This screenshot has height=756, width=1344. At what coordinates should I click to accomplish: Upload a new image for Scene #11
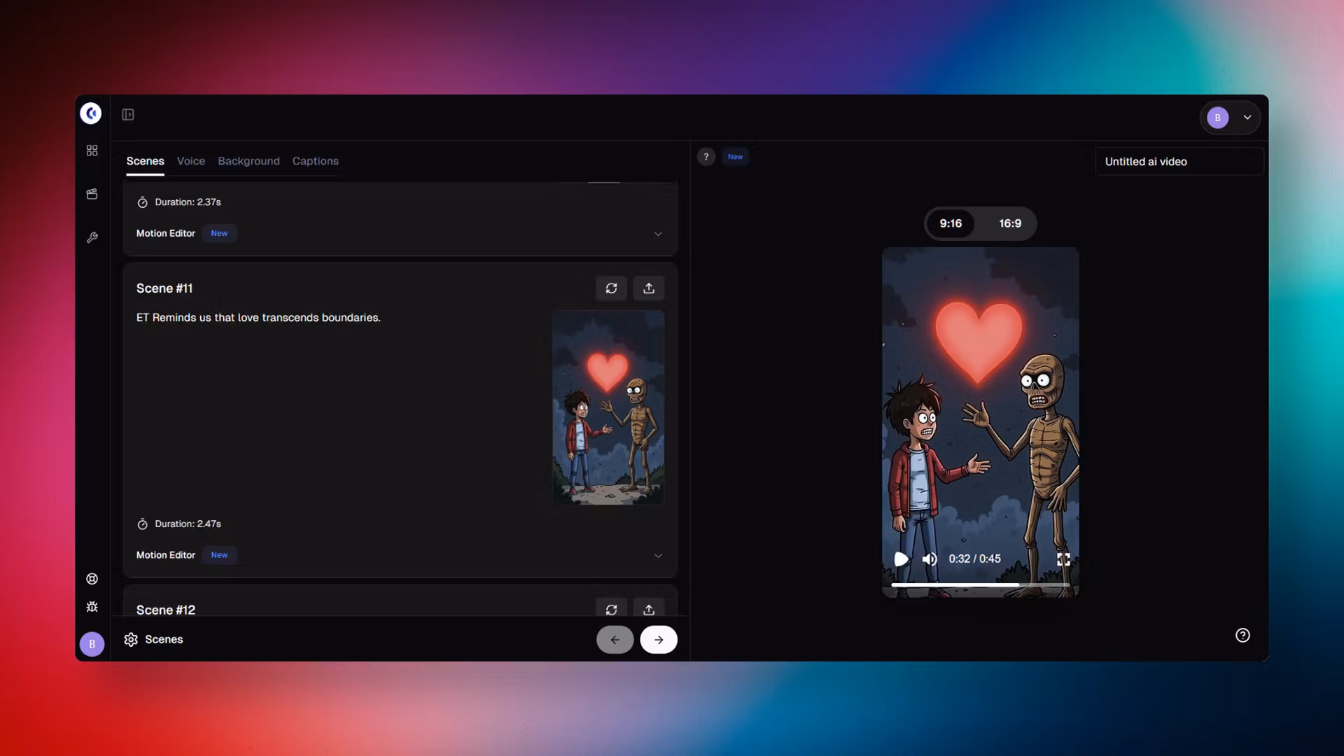click(x=648, y=288)
